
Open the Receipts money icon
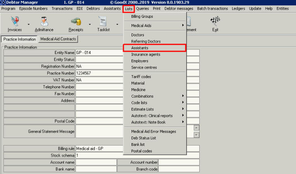pos(76,22)
